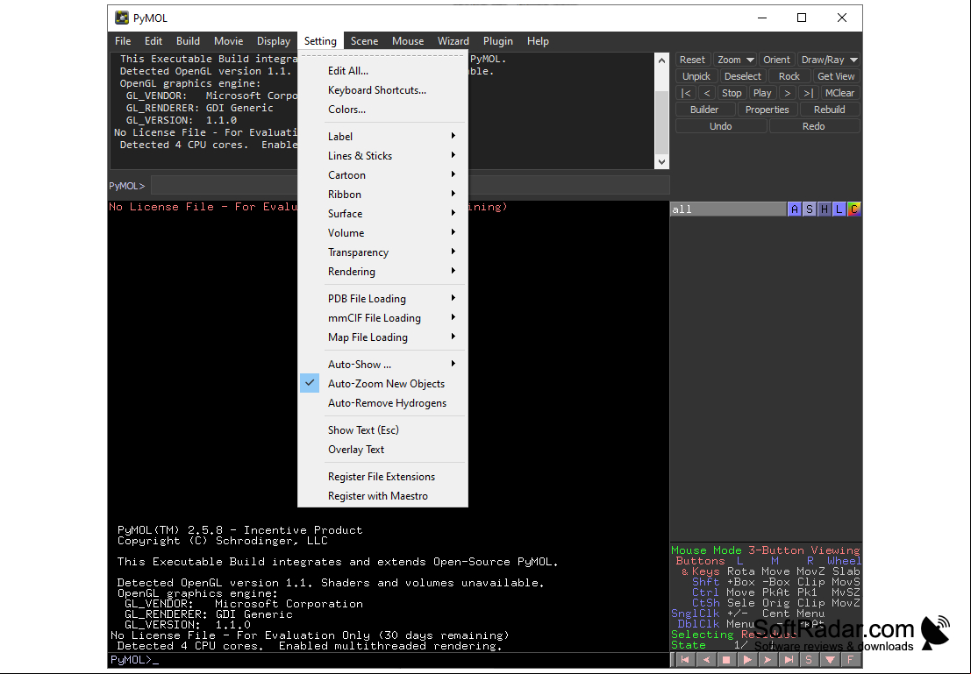971x674 pixels.
Task: Expand the Lines & Sticks submenu
Action: [x=382, y=155]
